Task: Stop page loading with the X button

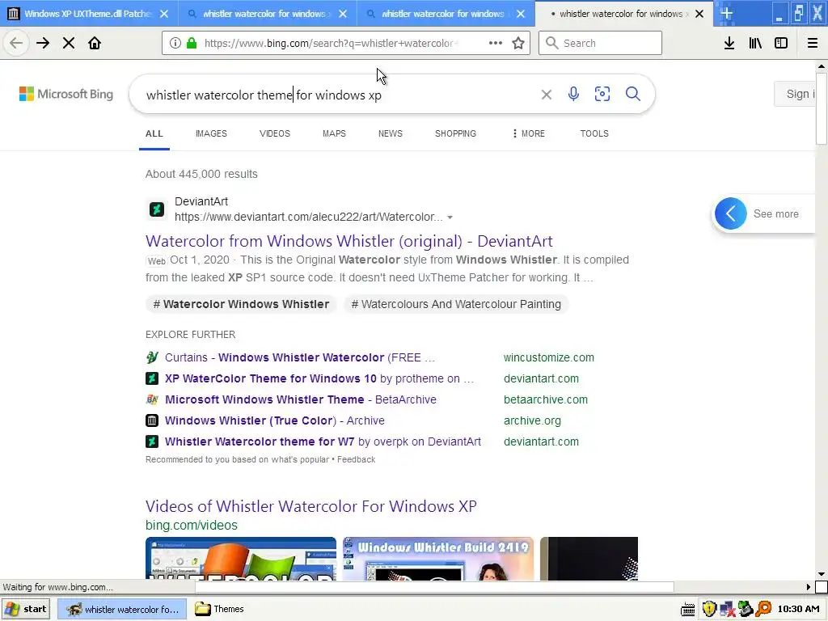Action: click(x=69, y=43)
